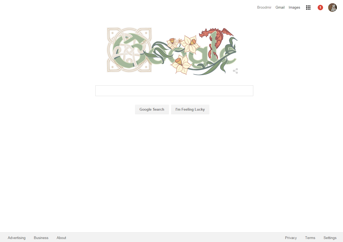Click the Celtic knot letter G
The width and height of the screenshot is (343, 242).
click(129, 50)
